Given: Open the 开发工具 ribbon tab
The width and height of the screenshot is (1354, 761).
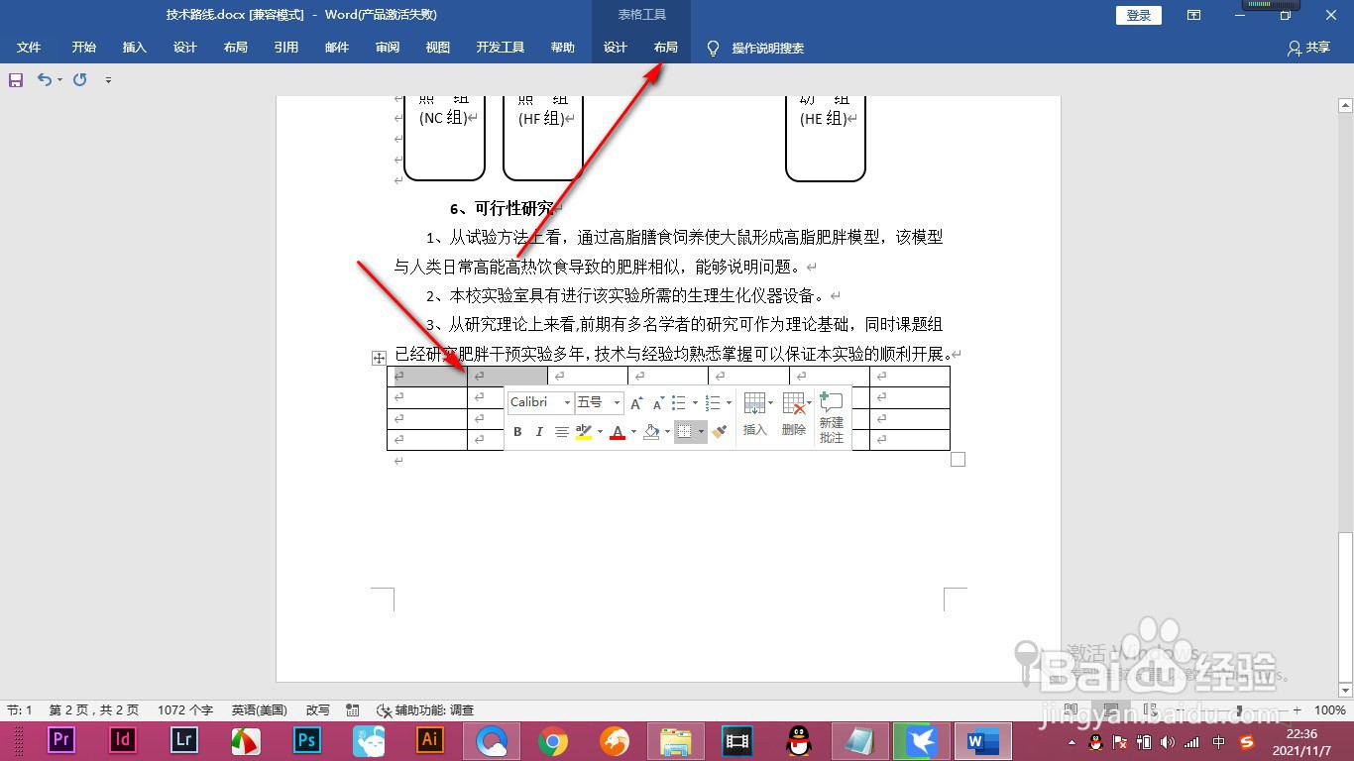Looking at the screenshot, I should click(x=501, y=48).
